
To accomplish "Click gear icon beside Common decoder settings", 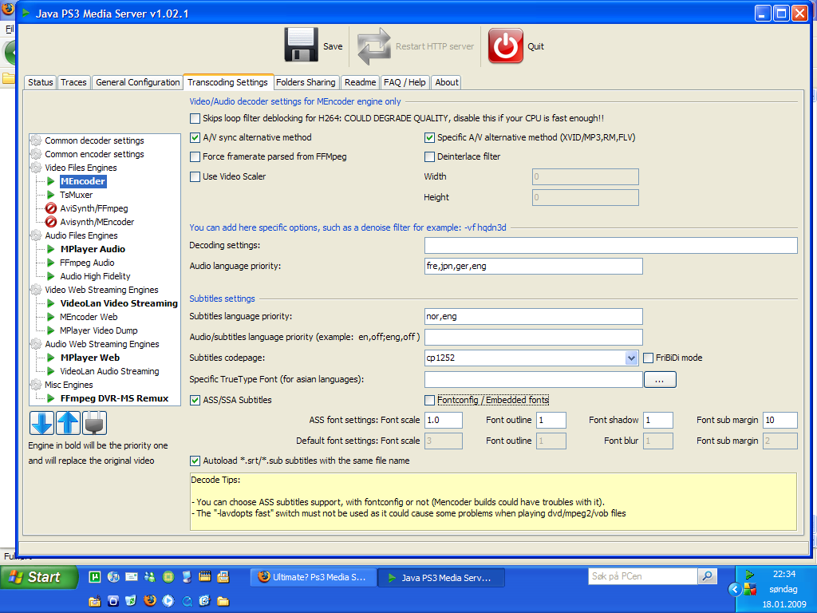I will click(x=36, y=140).
